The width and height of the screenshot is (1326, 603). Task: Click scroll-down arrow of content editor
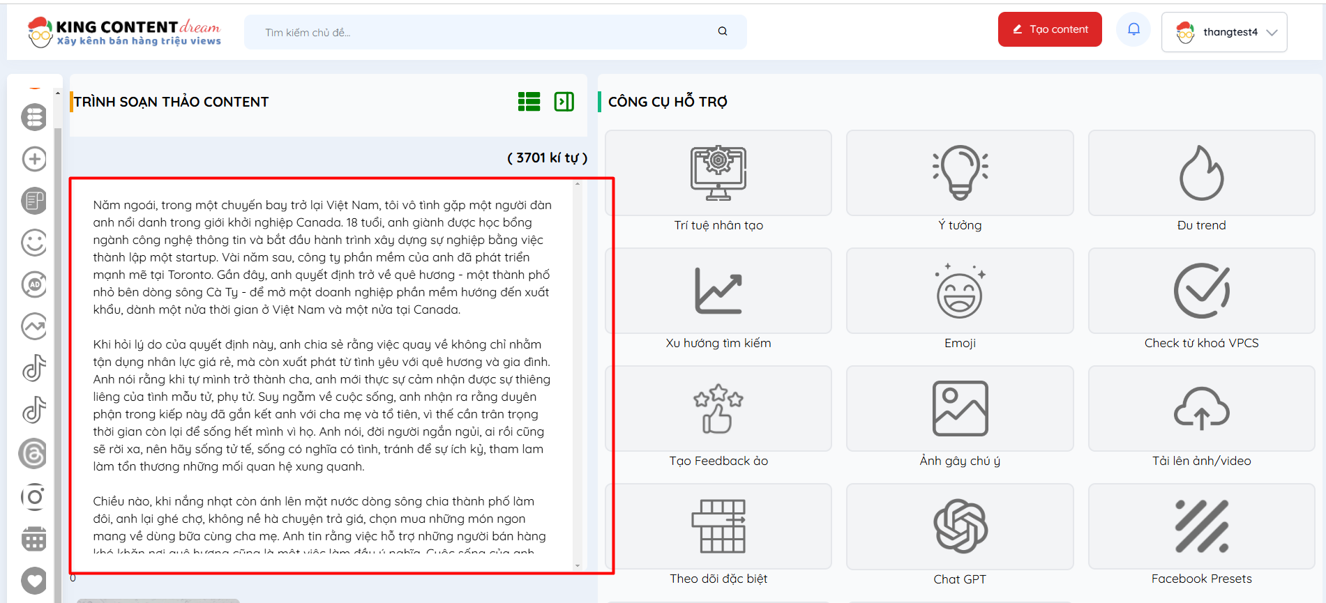[x=578, y=565]
